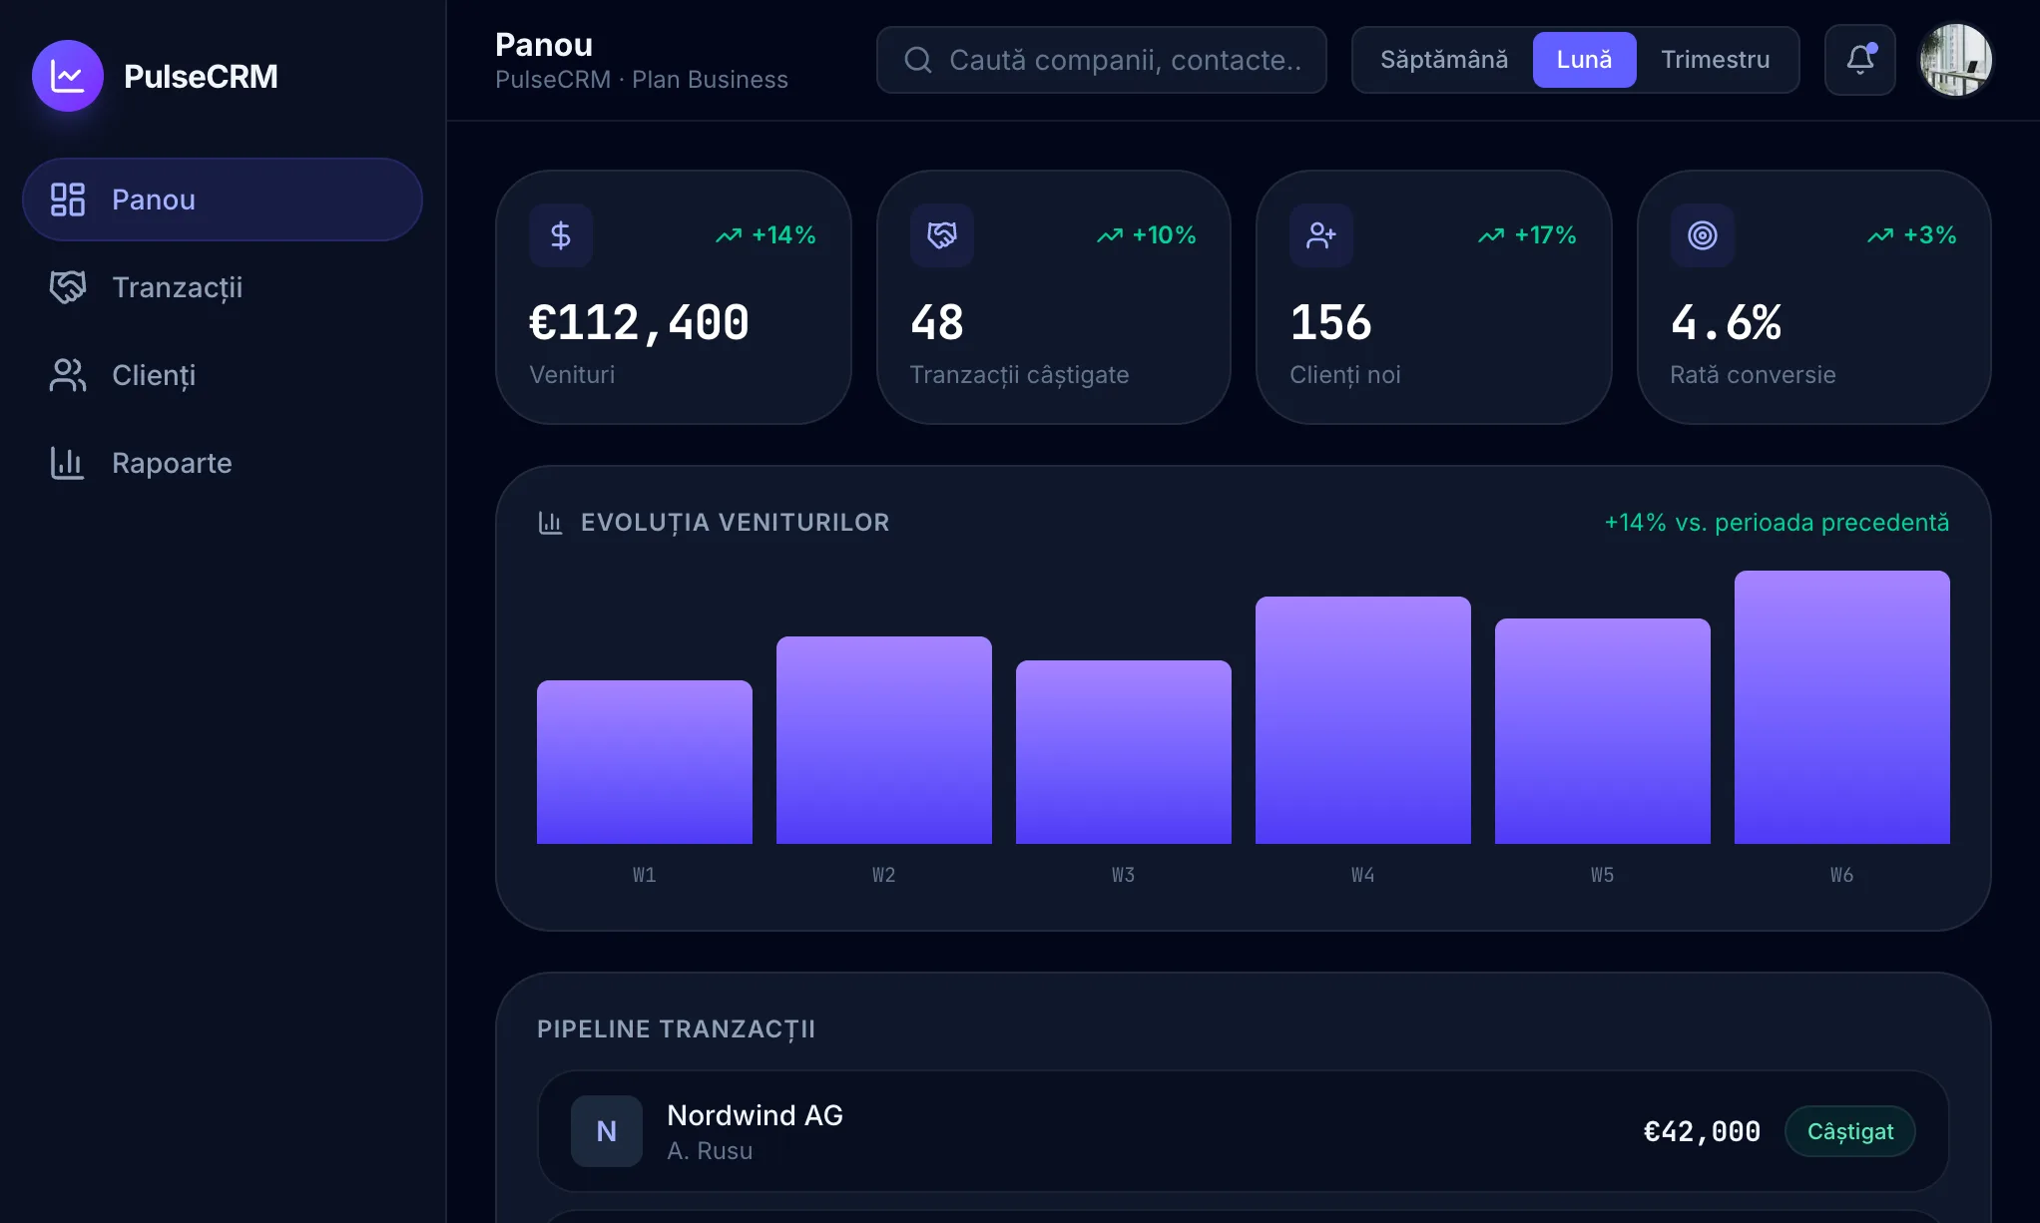Click the Câștigat status badge
The height and width of the screenshot is (1223, 2040).
pyautogui.click(x=1850, y=1131)
